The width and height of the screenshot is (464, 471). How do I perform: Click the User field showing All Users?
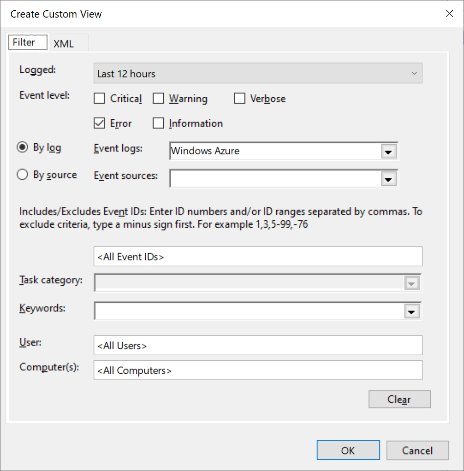(258, 345)
